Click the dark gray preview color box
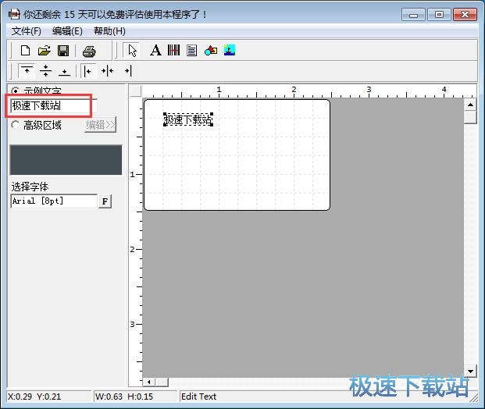This screenshot has width=485, height=409. pos(66,159)
